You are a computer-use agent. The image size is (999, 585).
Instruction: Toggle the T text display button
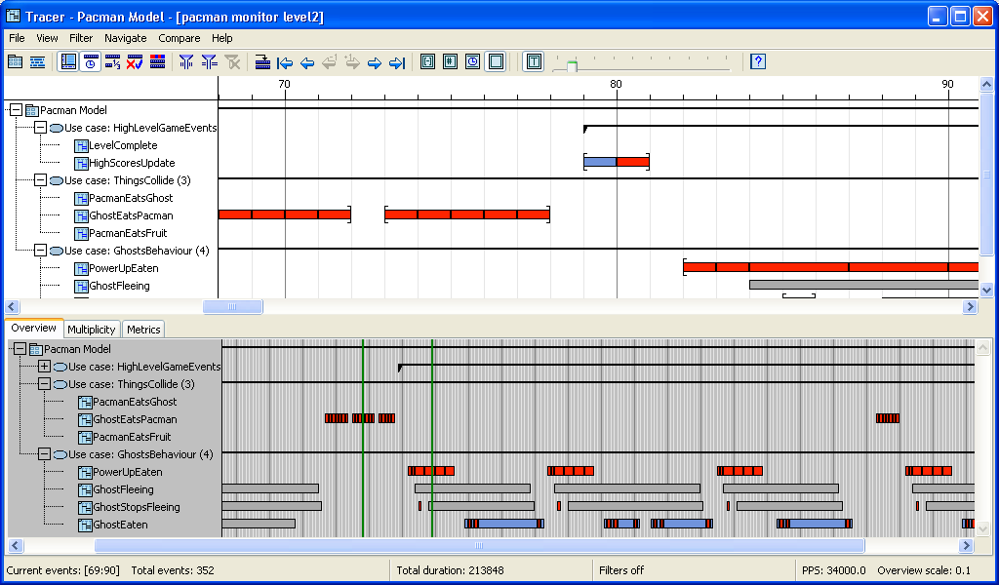pyautogui.click(x=534, y=62)
